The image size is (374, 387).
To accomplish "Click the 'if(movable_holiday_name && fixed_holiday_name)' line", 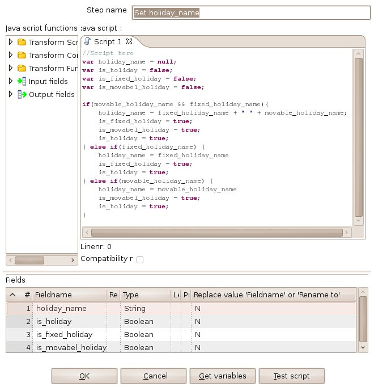I will click(176, 104).
